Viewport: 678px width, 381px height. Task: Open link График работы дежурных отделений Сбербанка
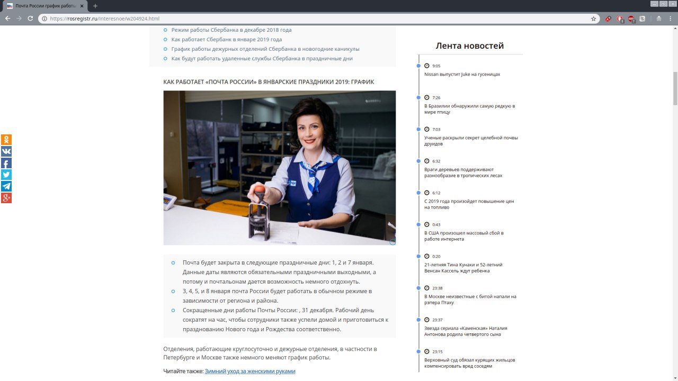pyautogui.click(x=265, y=49)
